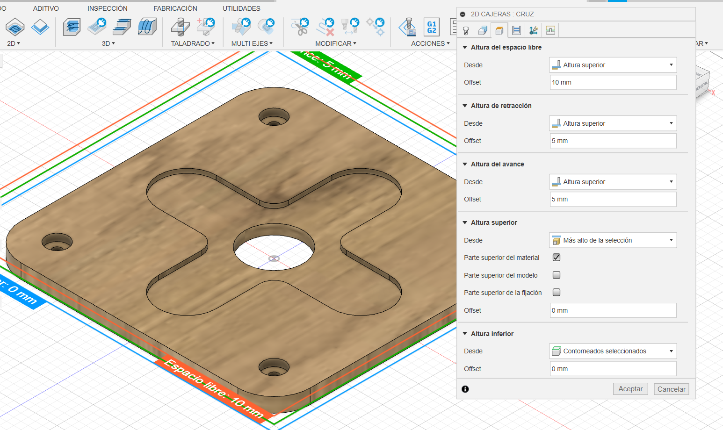Click the Drill tool icon under TALADRADO
Screen dimensions: 723x430
point(181,27)
